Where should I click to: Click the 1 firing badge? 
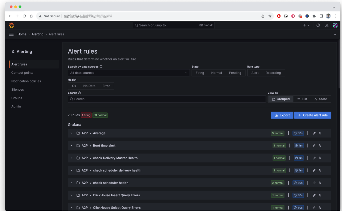tap(86, 115)
